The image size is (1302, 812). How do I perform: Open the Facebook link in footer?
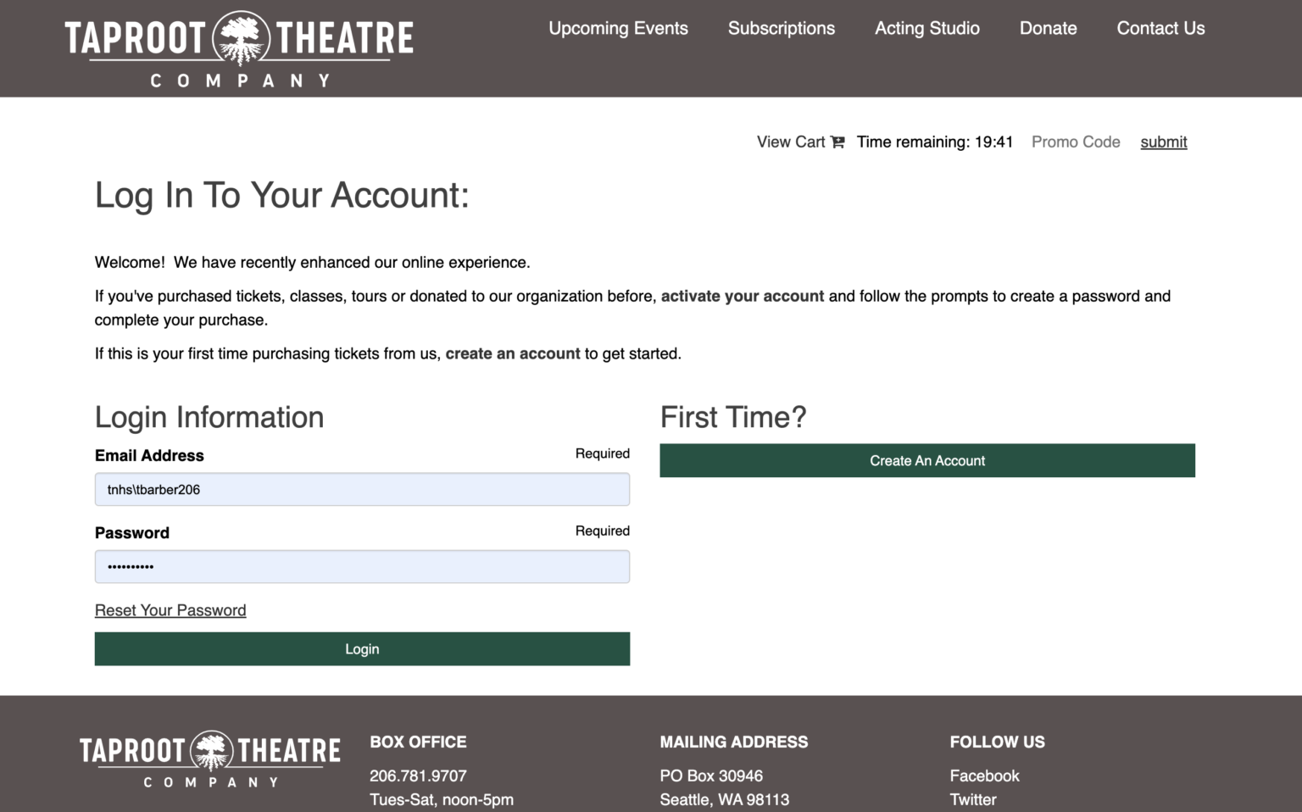984,776
